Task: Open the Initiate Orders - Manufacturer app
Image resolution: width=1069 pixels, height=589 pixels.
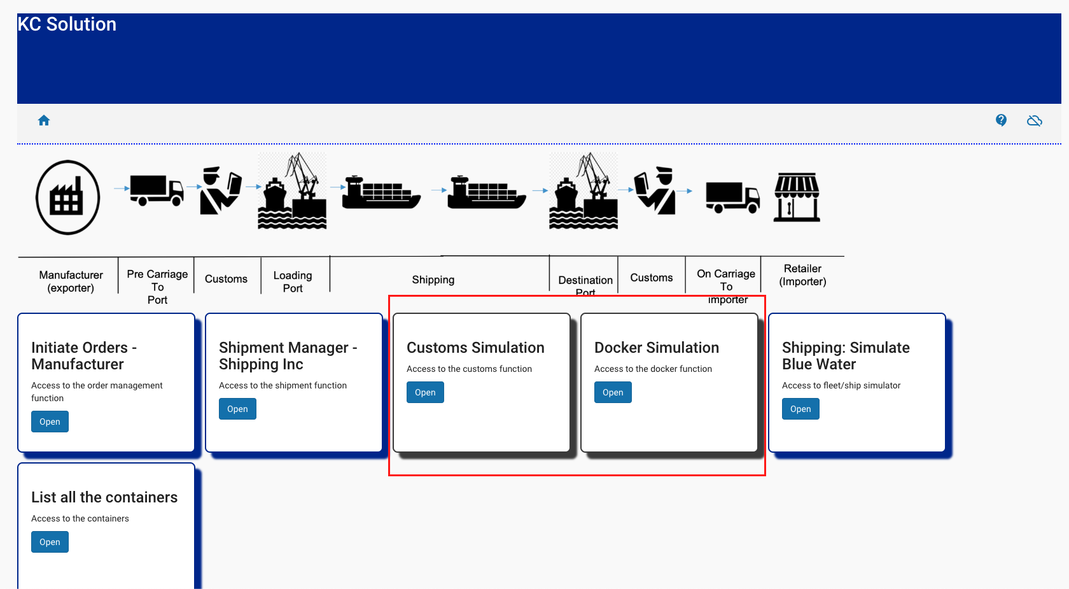Action: point(50,422)
